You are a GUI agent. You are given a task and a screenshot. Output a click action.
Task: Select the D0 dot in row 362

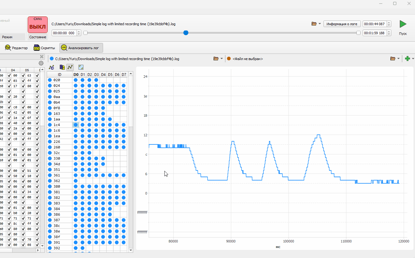point(76,181)
